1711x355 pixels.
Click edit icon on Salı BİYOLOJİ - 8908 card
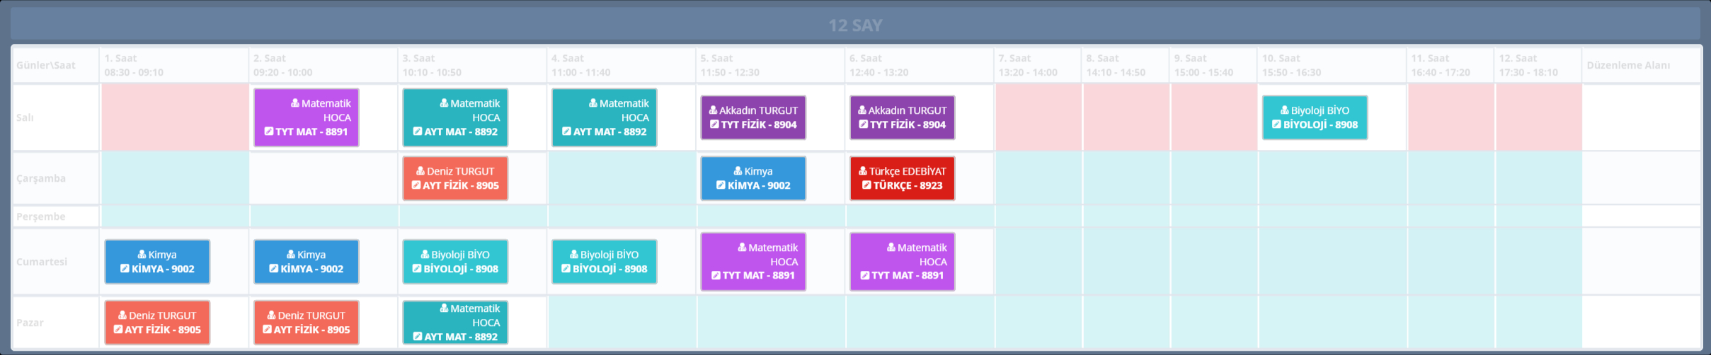coord(1276,124)
